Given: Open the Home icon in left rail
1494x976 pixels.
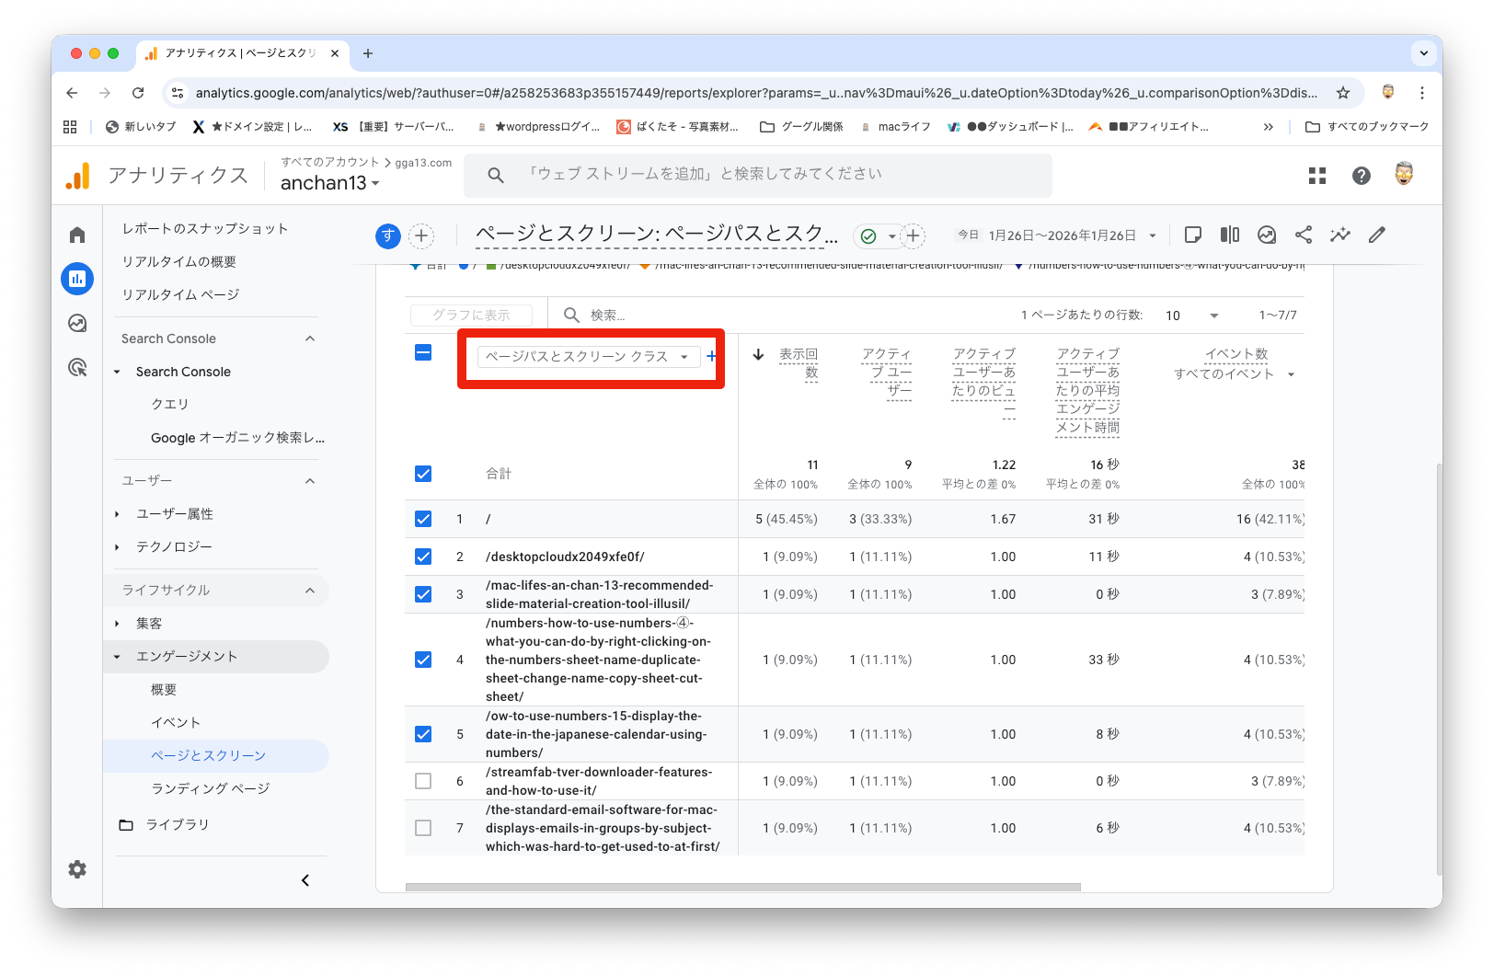Looking at the screenshot, I should [77, 235].
